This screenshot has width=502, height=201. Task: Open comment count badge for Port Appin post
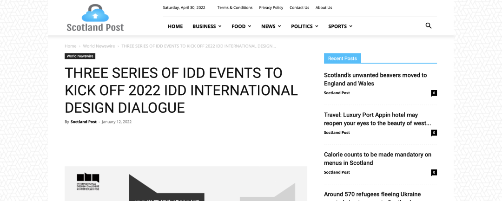(x=434, y=133)
